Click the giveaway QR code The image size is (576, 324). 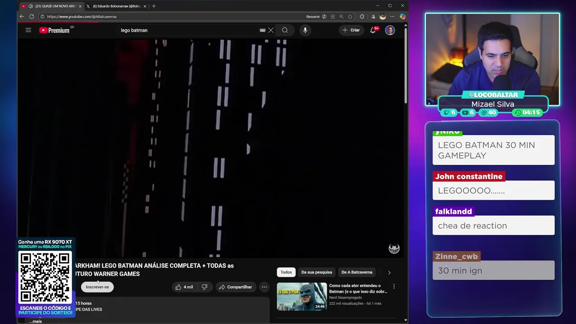click(45, 278)
